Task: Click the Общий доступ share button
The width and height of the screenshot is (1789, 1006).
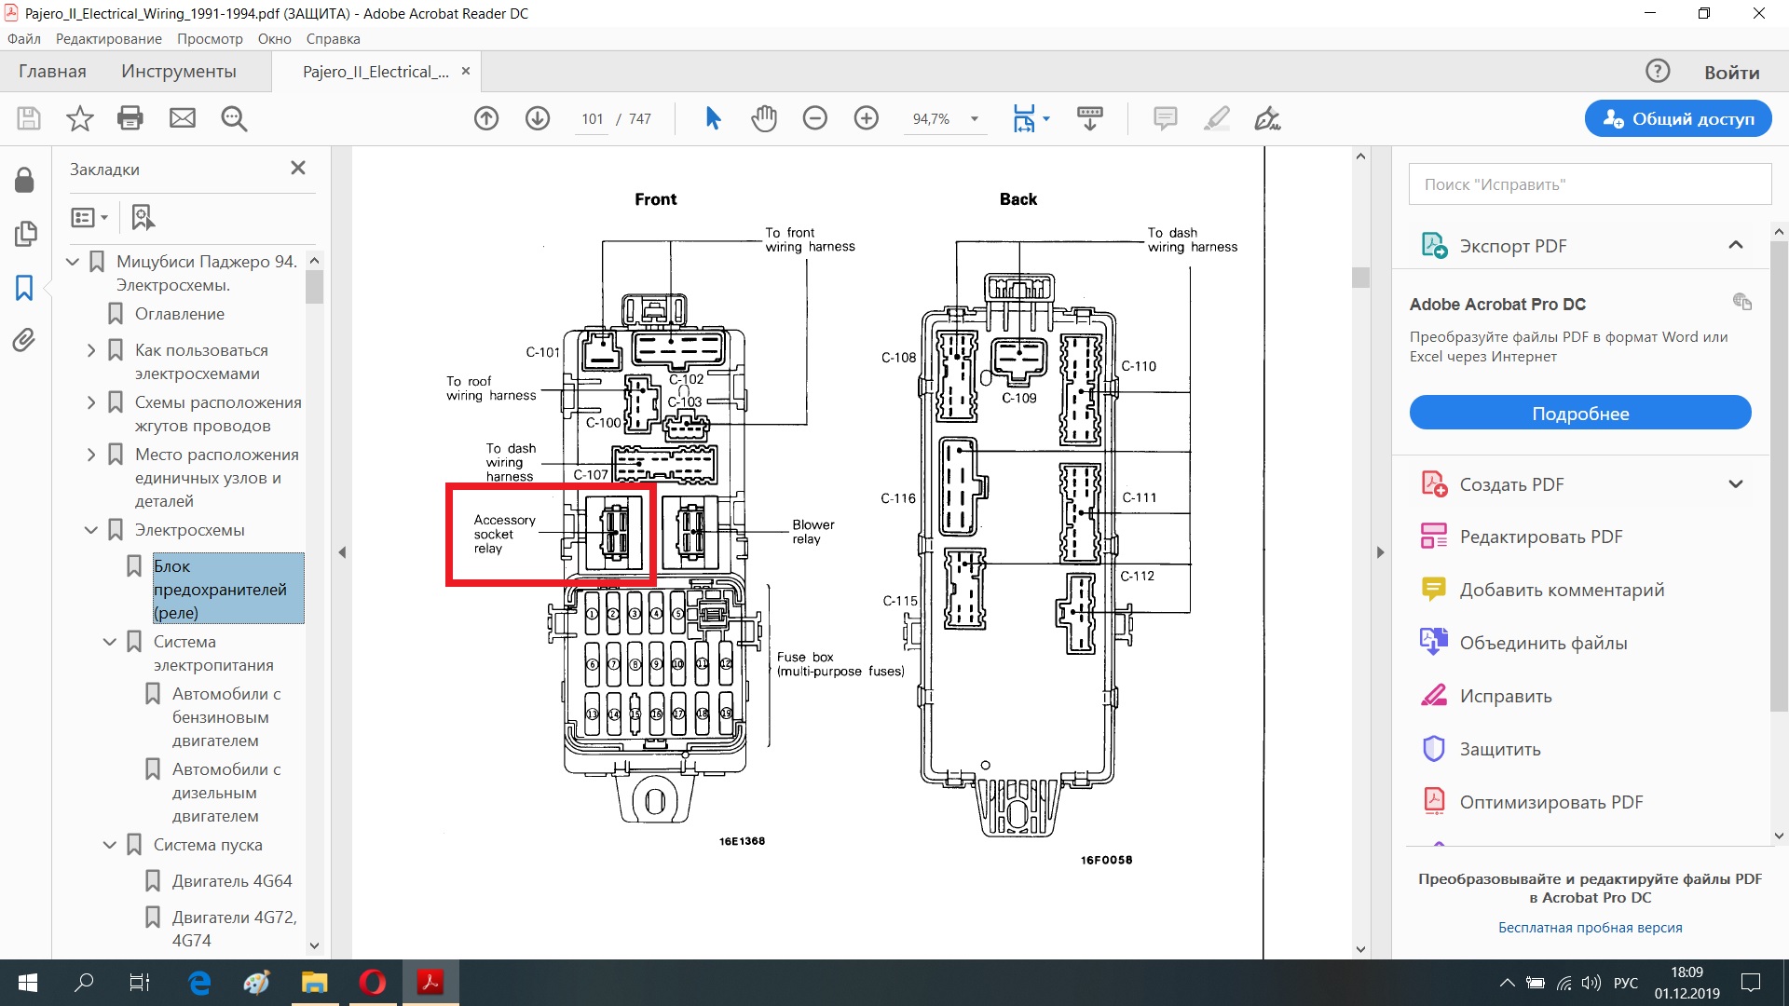Action: pos(1678,118)
